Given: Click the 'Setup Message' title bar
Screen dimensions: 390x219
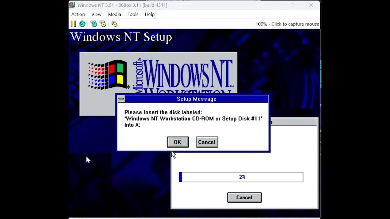Looking at the screenshot, I should [x=197, y=99].
